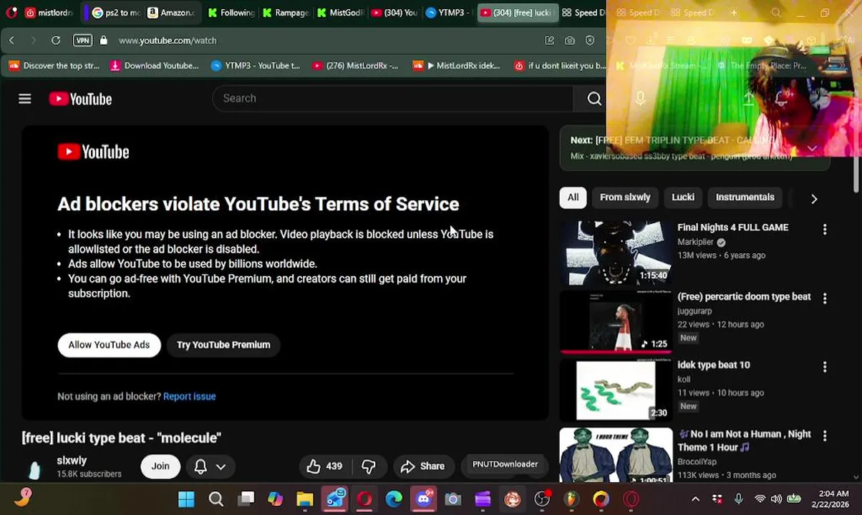The width and height of the screenshot is (862, 515).
Task: Click the YouTube search magnifier button
Action: coord(594,99)
